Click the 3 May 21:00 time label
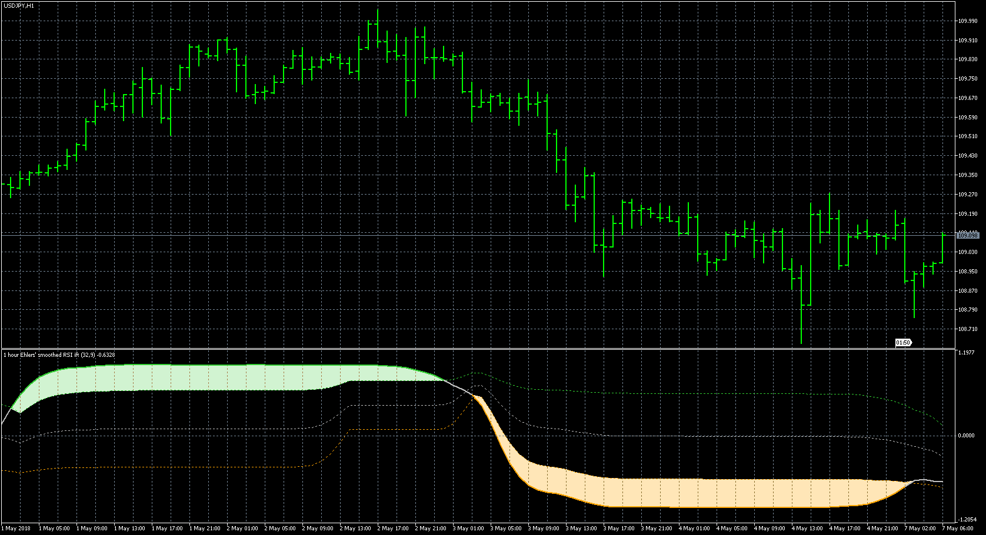This screenshot has width=986, height=535. tap(657, 529)
